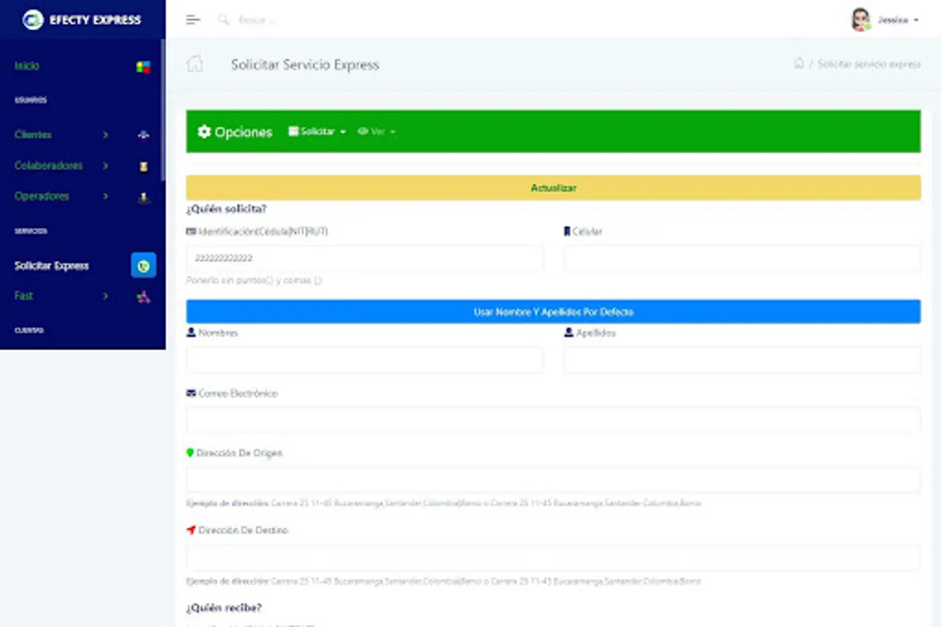941x627 pixels.
Task: Click the Apellidos input field
Action: click(x=742, y=359)
